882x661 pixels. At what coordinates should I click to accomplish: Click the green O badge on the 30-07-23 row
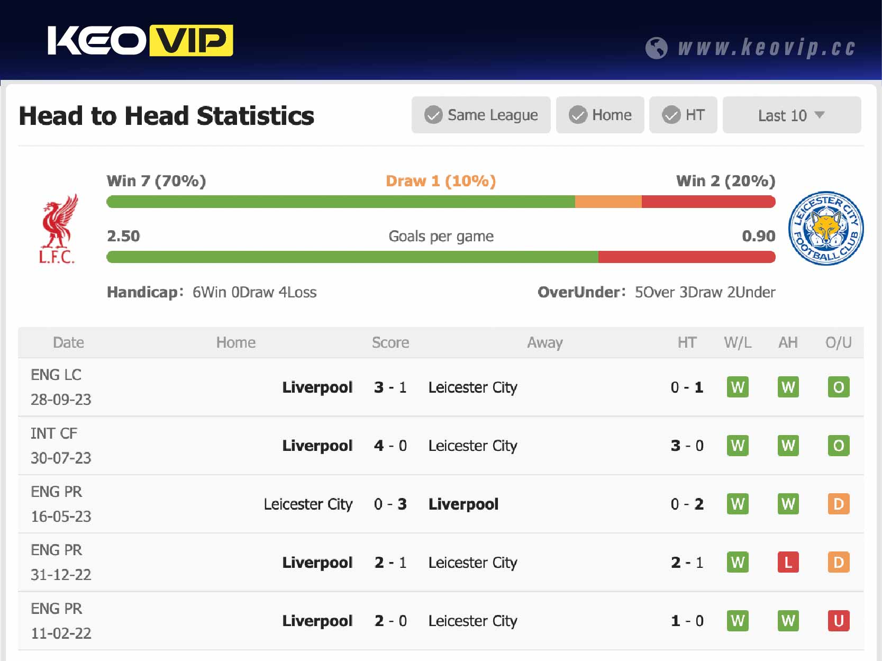point(838,446)
